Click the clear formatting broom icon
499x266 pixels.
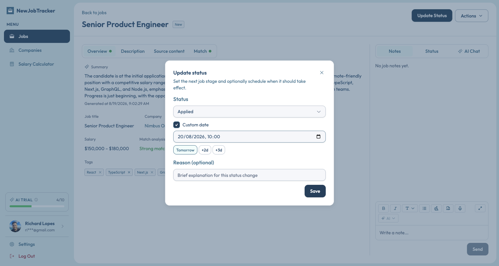(x=436, y=208)
